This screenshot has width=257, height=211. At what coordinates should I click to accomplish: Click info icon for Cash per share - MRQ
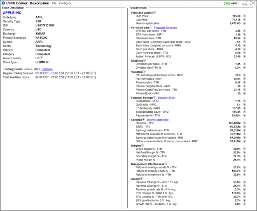pyautogui.click(x=244, y=49)
